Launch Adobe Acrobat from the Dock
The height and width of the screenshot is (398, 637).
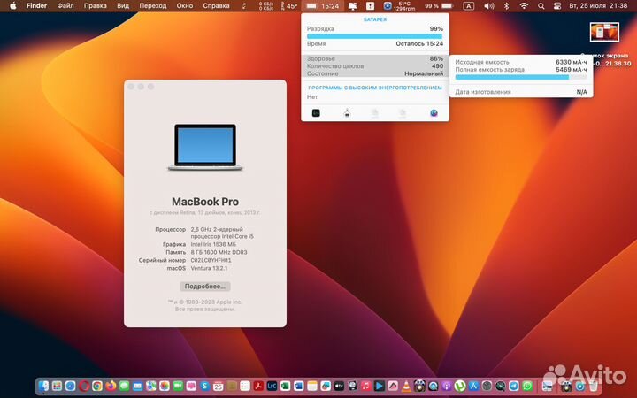[258, 386]
